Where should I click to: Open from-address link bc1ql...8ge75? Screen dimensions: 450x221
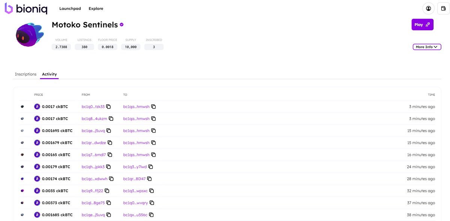click(93, 203)
